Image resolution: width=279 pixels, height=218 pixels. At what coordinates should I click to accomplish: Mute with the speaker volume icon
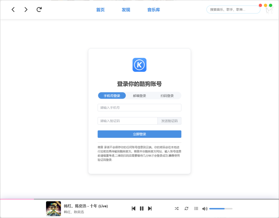coord(205,208)
